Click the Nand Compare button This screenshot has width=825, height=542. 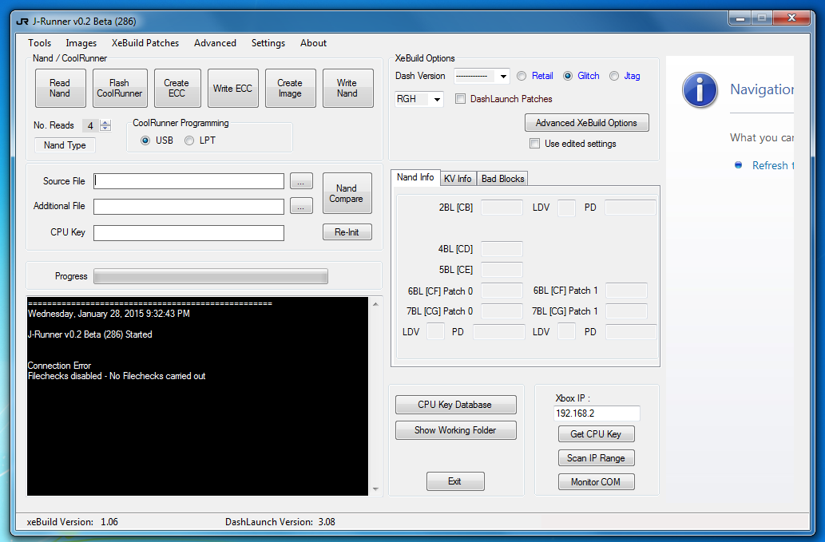pos(347,193)
